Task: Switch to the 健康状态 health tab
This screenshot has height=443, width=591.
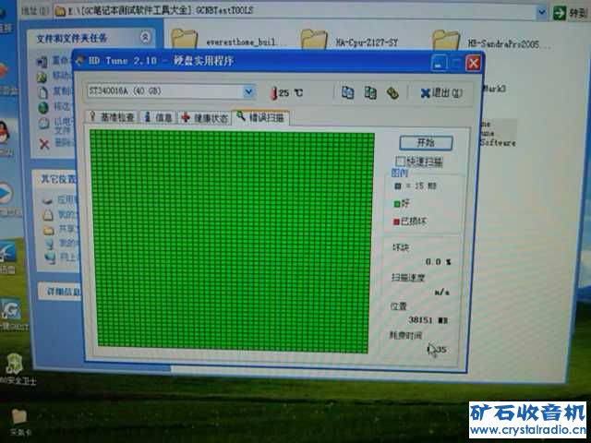Action: [x=205, y=118]
